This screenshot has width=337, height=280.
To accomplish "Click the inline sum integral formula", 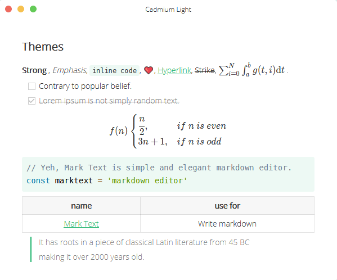I will 251,70.
